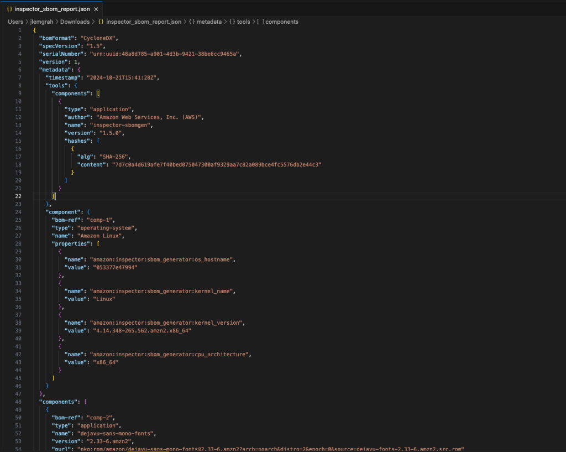The height and width of the screenshot is (452, 566).
Task: Close the inspector_sbom_report.json tab
Action: coord(96,9)
